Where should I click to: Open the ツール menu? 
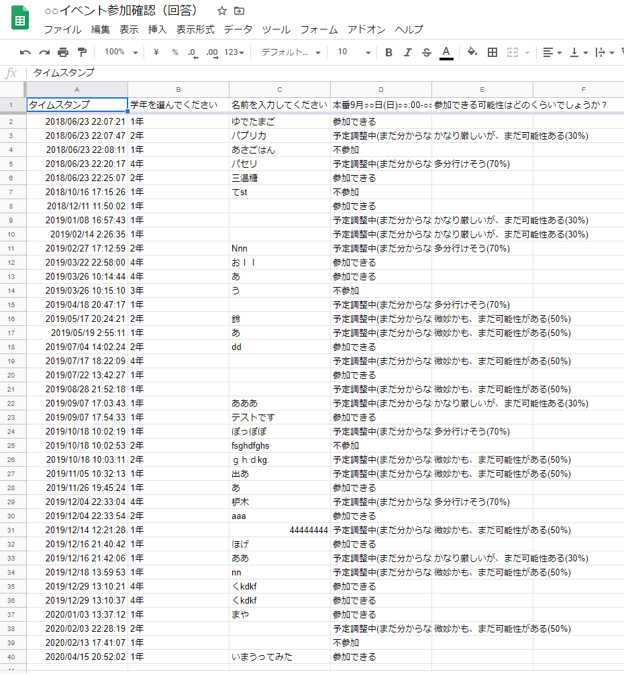click(x=276, y=30)
